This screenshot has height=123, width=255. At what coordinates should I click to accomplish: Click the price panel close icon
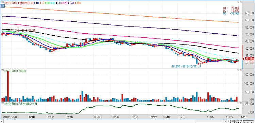coord(240,2)
